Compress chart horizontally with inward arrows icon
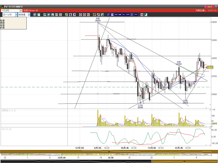This screenshot has height=163, width=218. click(x=84, y=15)
